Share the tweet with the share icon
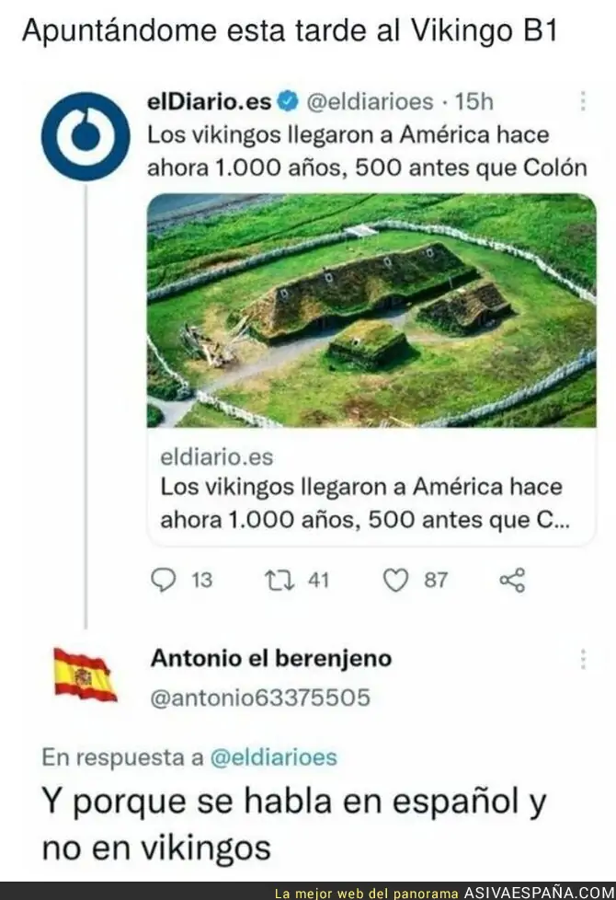Image resolution: width=616 pixels, height=900 pixels. point(512,580)
